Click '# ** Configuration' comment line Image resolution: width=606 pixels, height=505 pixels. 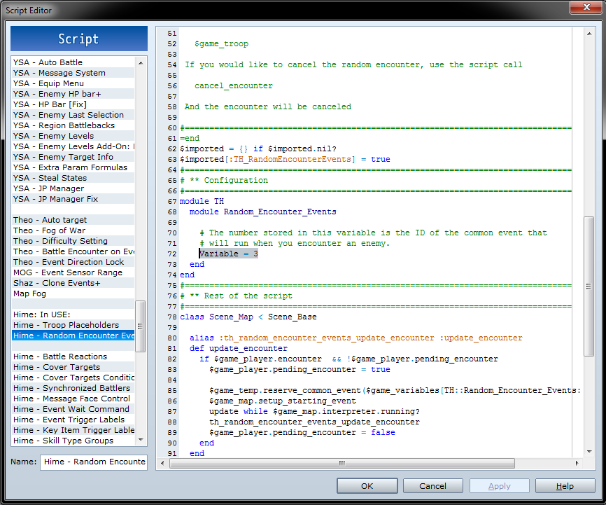pos(224,180)
